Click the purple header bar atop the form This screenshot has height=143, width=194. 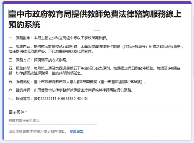pos(97,2)
